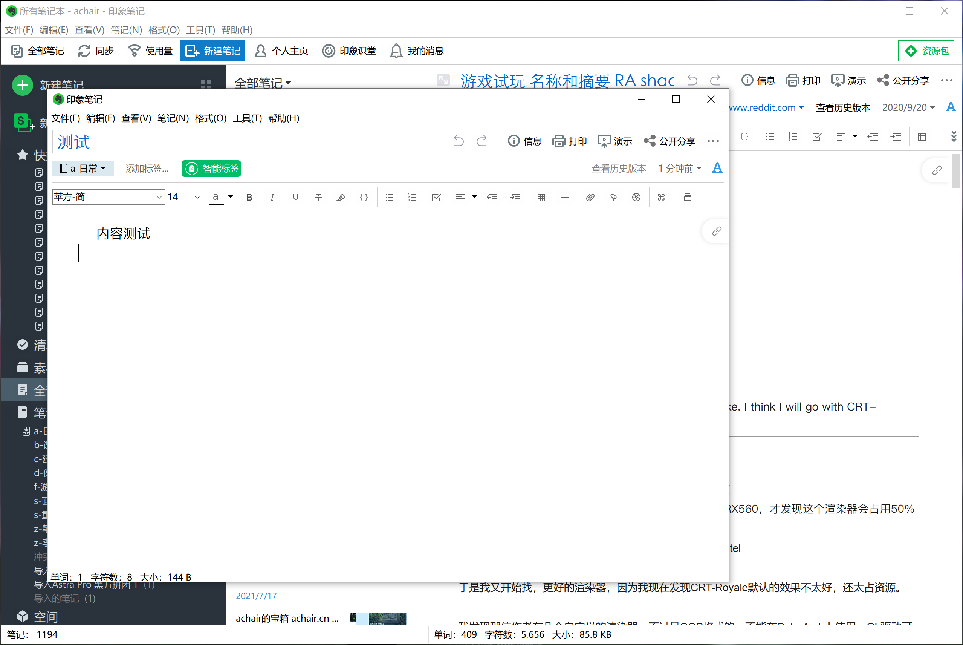The image size is (963, 645).
Task: Click the last icon in the 测试 note formatting toolbar
Action: tap(687, 198)
